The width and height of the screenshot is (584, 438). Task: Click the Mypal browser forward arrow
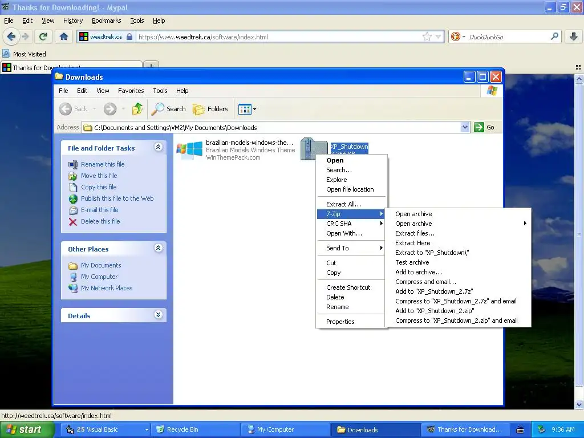25,36
